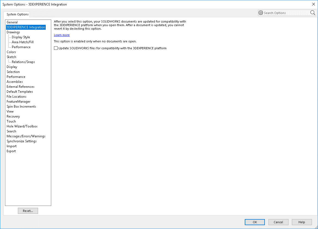The height and width of the screenshot is (229, 318).
Task: Open the Search category in tree
Action: click(11, 131)
